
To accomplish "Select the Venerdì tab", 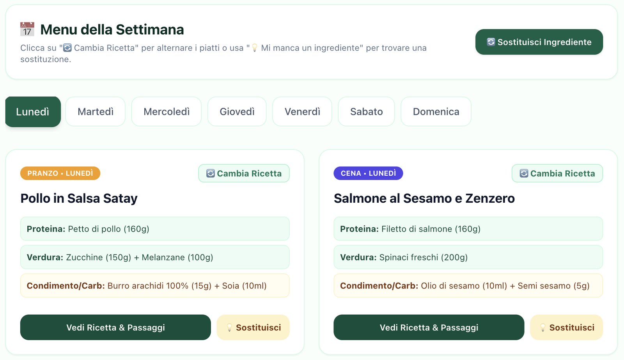I will (302, 112).
